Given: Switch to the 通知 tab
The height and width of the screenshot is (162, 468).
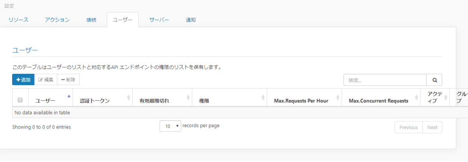Looking at the screenshot, I should (191, 20).
